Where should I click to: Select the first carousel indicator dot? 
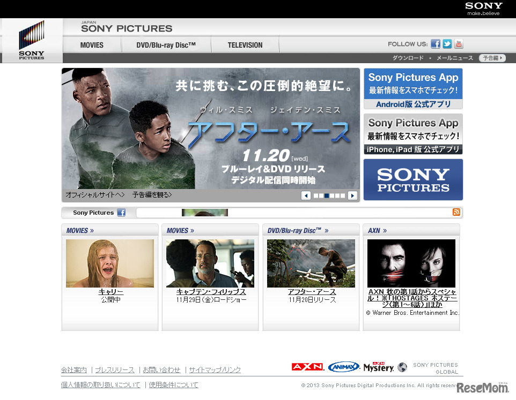[316, 196]
